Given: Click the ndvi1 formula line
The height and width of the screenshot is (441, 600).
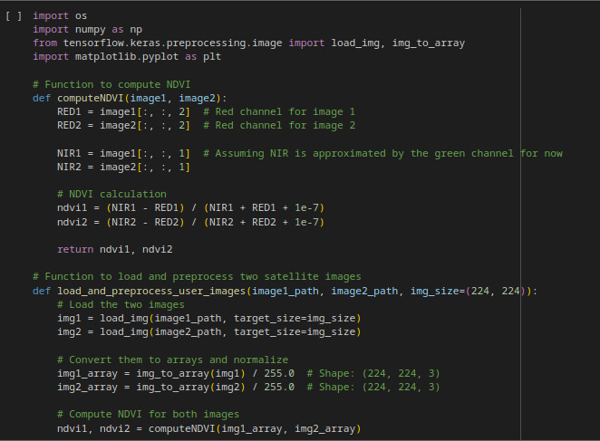Looking at the screenshot, I should point(190,207).
